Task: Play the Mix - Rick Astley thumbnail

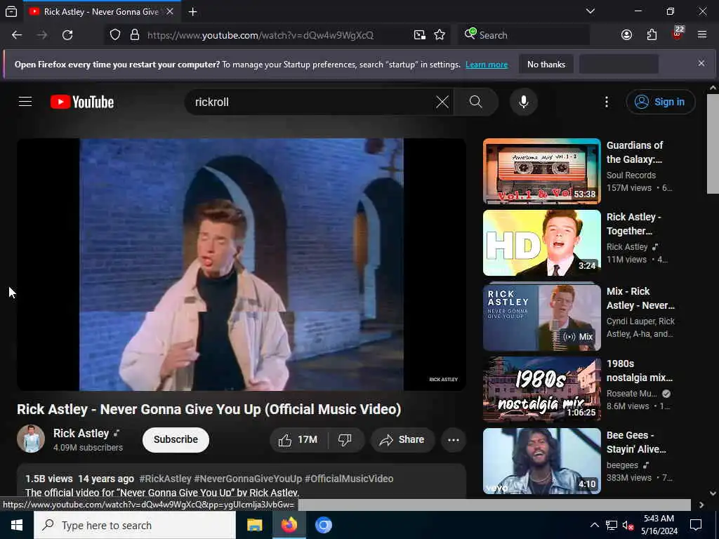Action: (541, 318)
